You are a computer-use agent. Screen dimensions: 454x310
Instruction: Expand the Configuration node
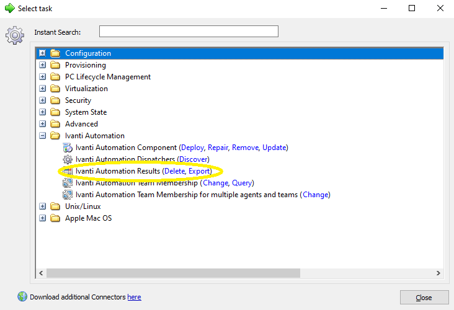tap(43, 53)
